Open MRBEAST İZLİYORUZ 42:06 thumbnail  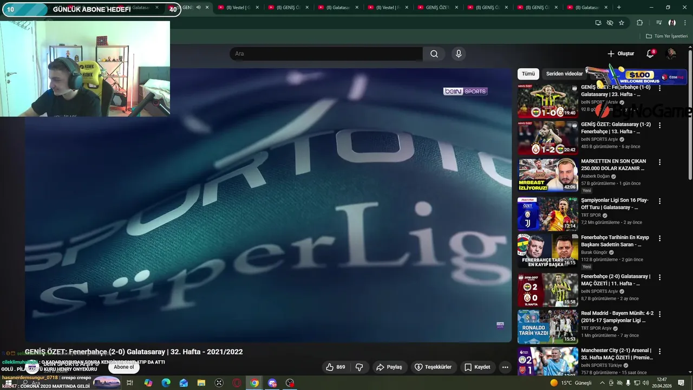pos(547,175)
